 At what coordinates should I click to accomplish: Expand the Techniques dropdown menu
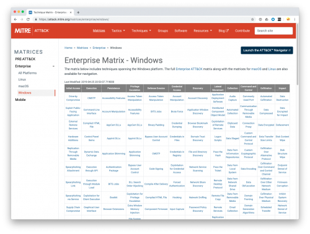pos(141,31)
